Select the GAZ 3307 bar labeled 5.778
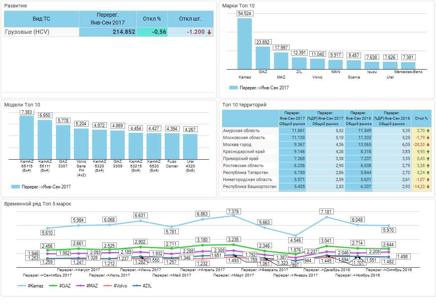Screen dimensions: 436x308 (63, 142)
